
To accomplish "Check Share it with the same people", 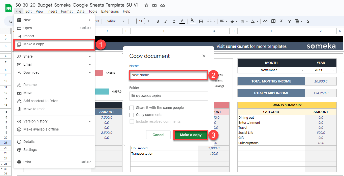I will [x=132, y=108].
